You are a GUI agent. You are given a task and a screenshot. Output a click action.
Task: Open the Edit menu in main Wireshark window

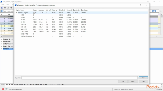click(x=8, y=4)
